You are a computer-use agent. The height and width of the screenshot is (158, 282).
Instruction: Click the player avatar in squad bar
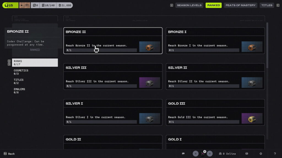point(203,154)
